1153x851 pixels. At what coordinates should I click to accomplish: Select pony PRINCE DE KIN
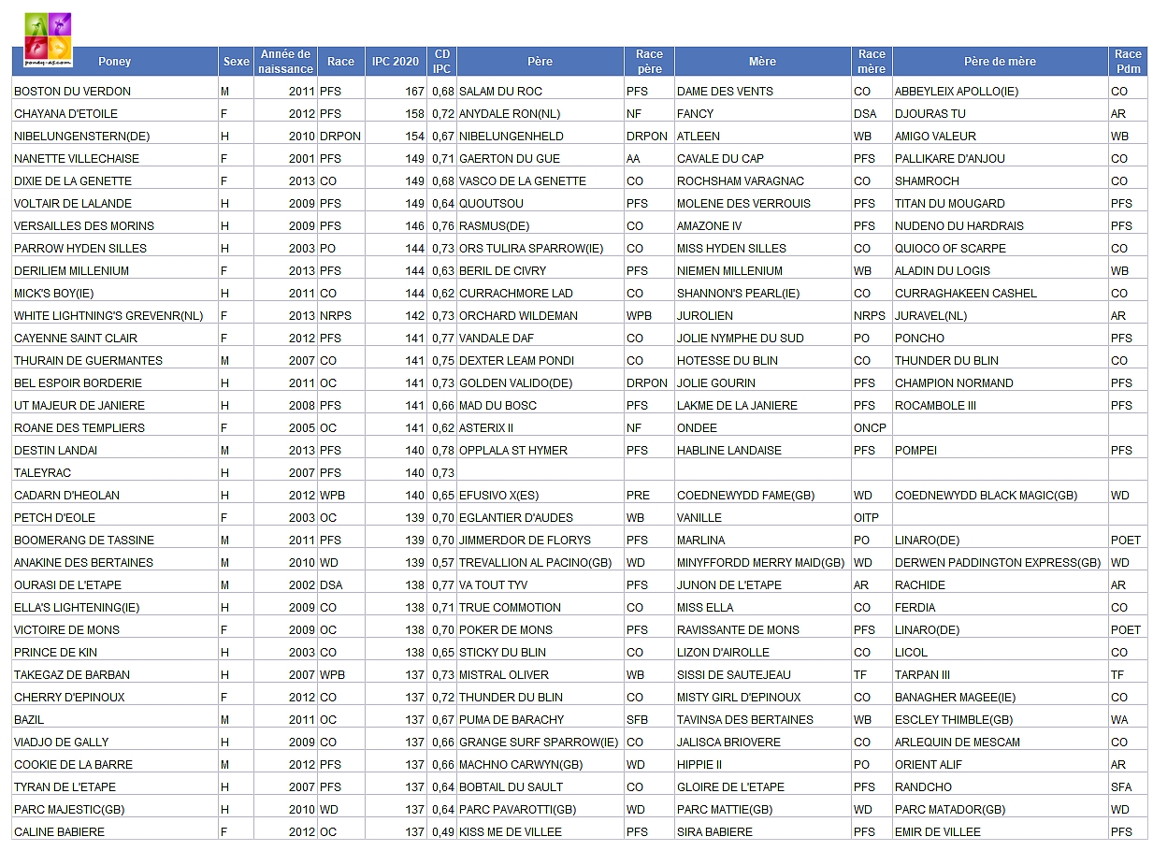point(55,653)
